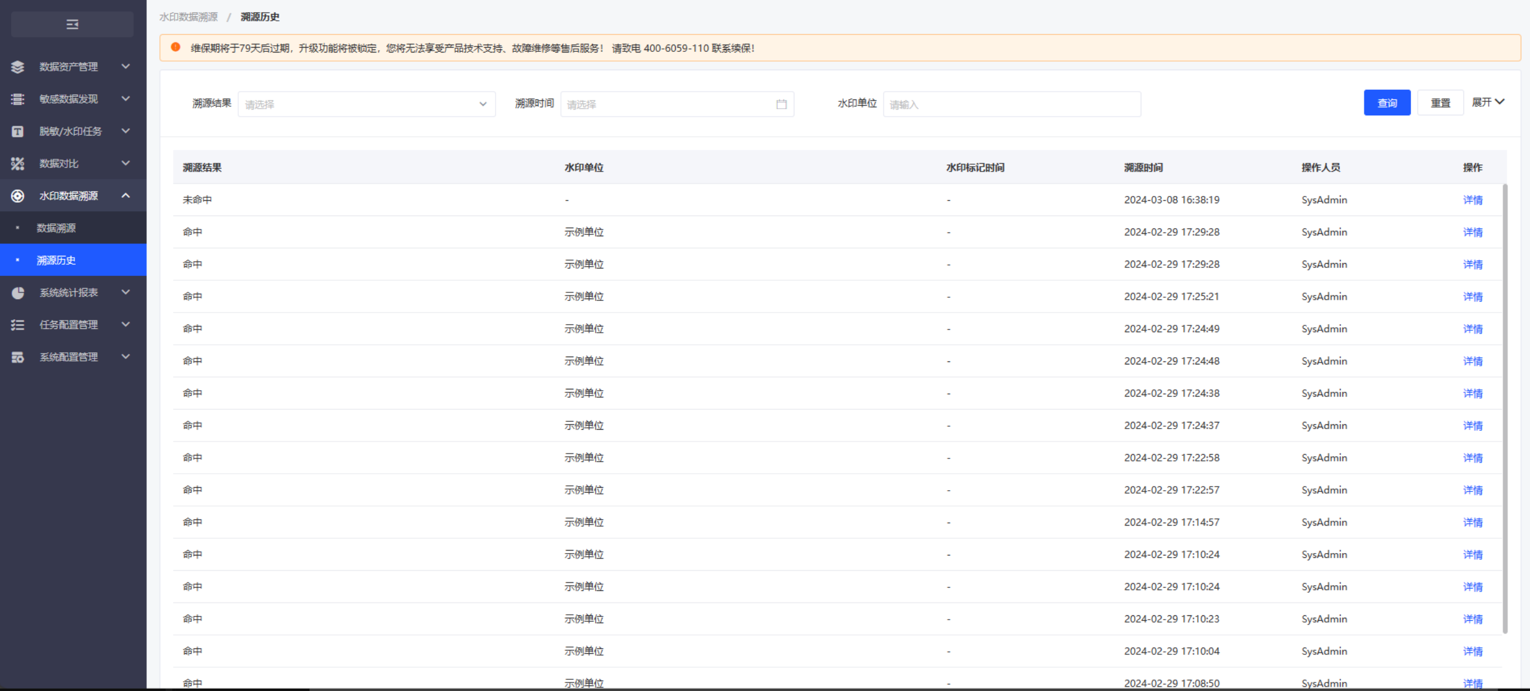Expand more filters with 展开
The image size is (1530, 691).
pos(1488,103)
